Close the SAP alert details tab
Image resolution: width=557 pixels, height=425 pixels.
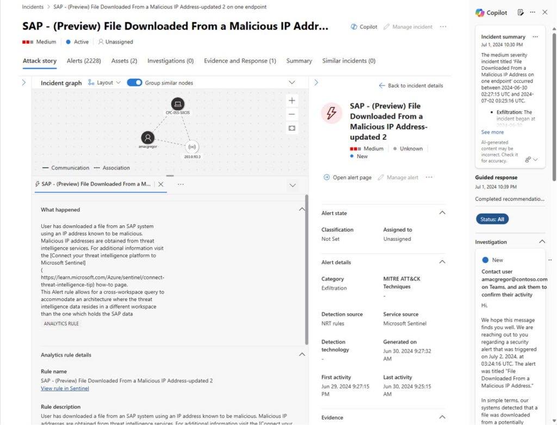tap(160, 184)
